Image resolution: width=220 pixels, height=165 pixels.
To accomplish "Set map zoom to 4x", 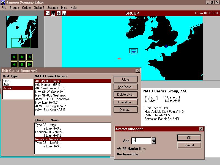I will (x=59, y=13).
